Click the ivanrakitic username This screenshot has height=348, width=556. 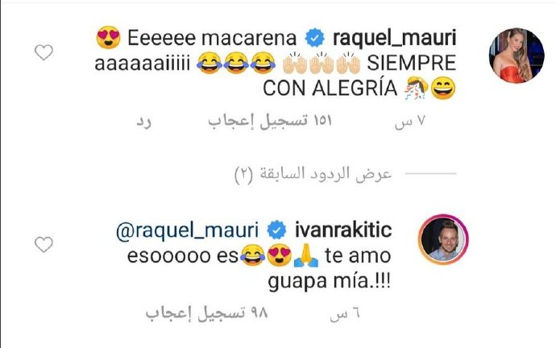pos(343,230)
